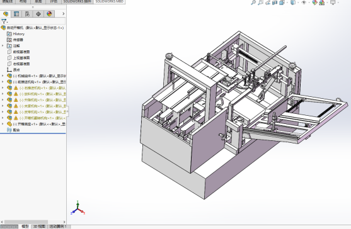Activate the Zoom to Area tool
351x229 pixels.
coord(260,3)
